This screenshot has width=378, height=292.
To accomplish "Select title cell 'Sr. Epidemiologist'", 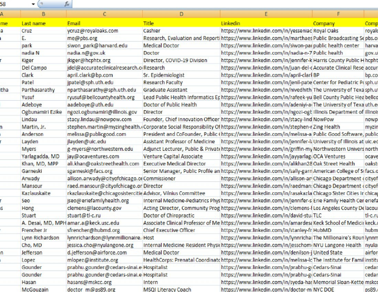I will click(x=181, y=75).
